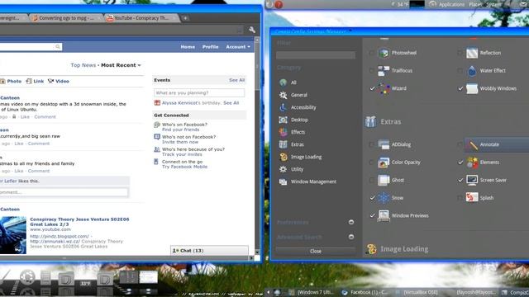This screenshot has width=529, height=297.
Task: Click the Who's on Facebook icon
Action: click(x=157, y=125)
